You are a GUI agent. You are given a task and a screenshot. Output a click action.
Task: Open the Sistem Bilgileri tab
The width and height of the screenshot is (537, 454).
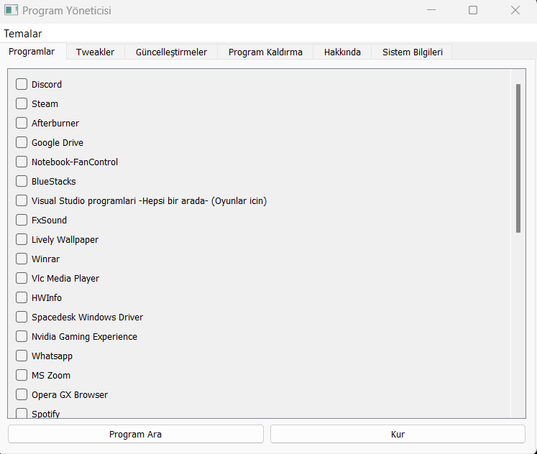point(413,52)
